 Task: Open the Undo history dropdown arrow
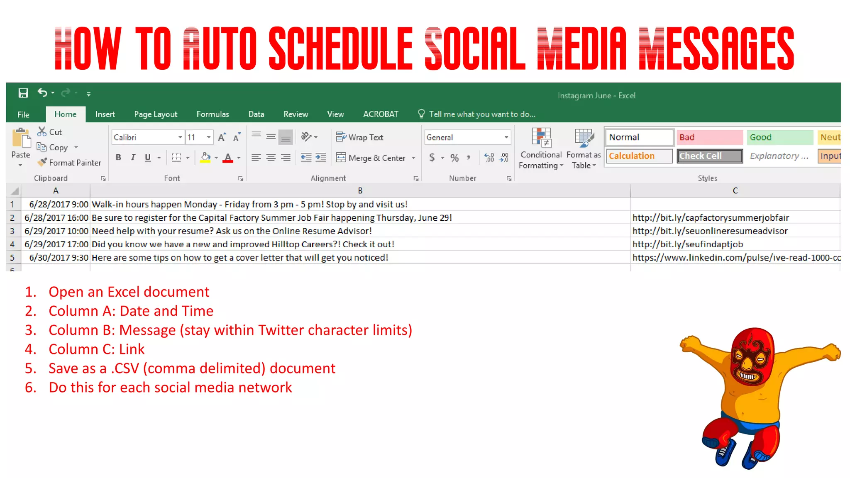coord(53,93)
